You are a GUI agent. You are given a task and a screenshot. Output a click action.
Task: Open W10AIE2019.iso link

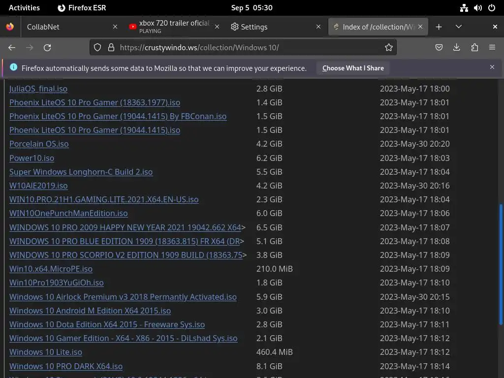38,186
